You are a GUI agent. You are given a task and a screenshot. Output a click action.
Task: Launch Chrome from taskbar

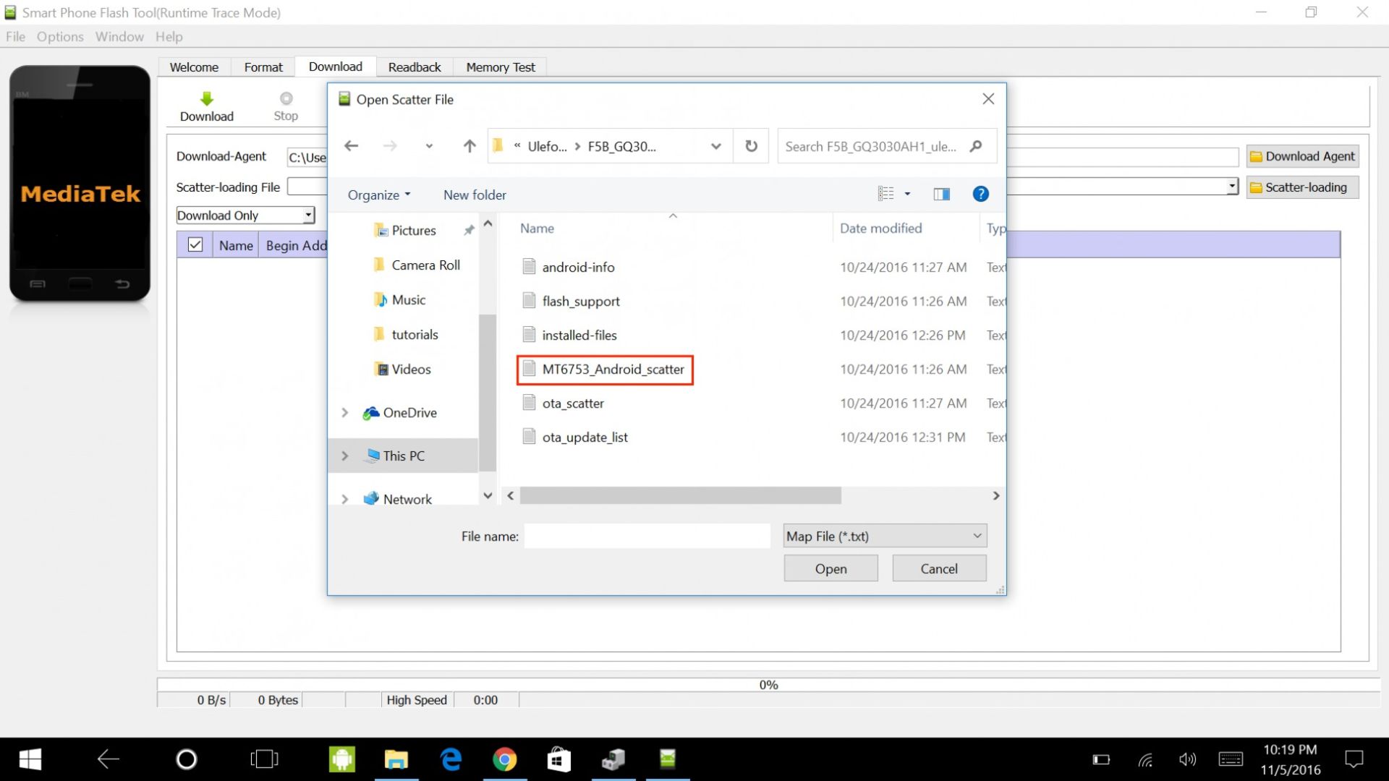(x=505, y=759)
